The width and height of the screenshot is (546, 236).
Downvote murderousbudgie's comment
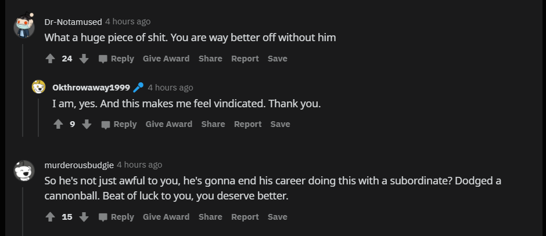coord(84,217)
